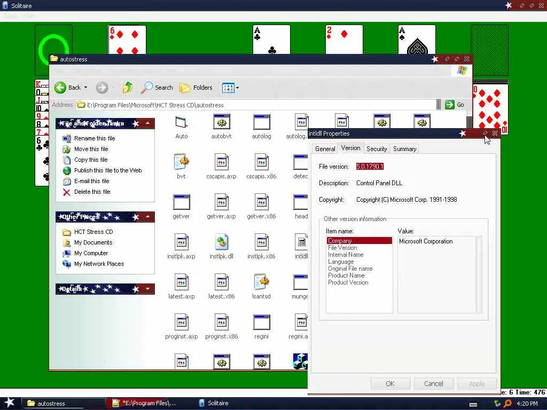
Task: Switch to the Security tab
Action: pyautogui.click(x=377, y=149)
